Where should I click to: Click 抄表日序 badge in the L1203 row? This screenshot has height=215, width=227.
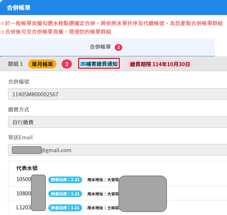(65, 208)
